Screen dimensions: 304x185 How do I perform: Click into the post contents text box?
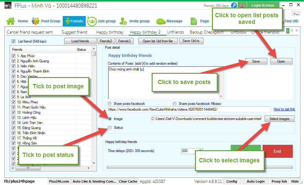(x=166, y=83)
